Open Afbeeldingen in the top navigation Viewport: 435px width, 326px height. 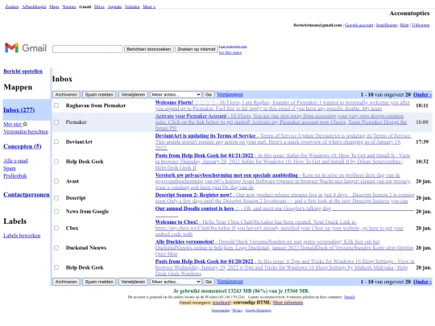34,6
